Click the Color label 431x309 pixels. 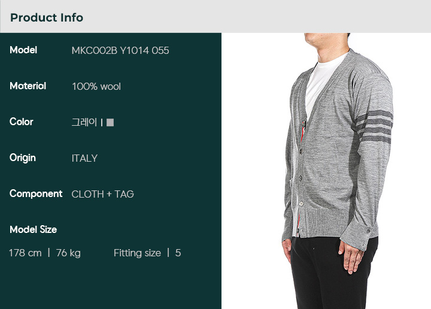click(x=22, y=122)
